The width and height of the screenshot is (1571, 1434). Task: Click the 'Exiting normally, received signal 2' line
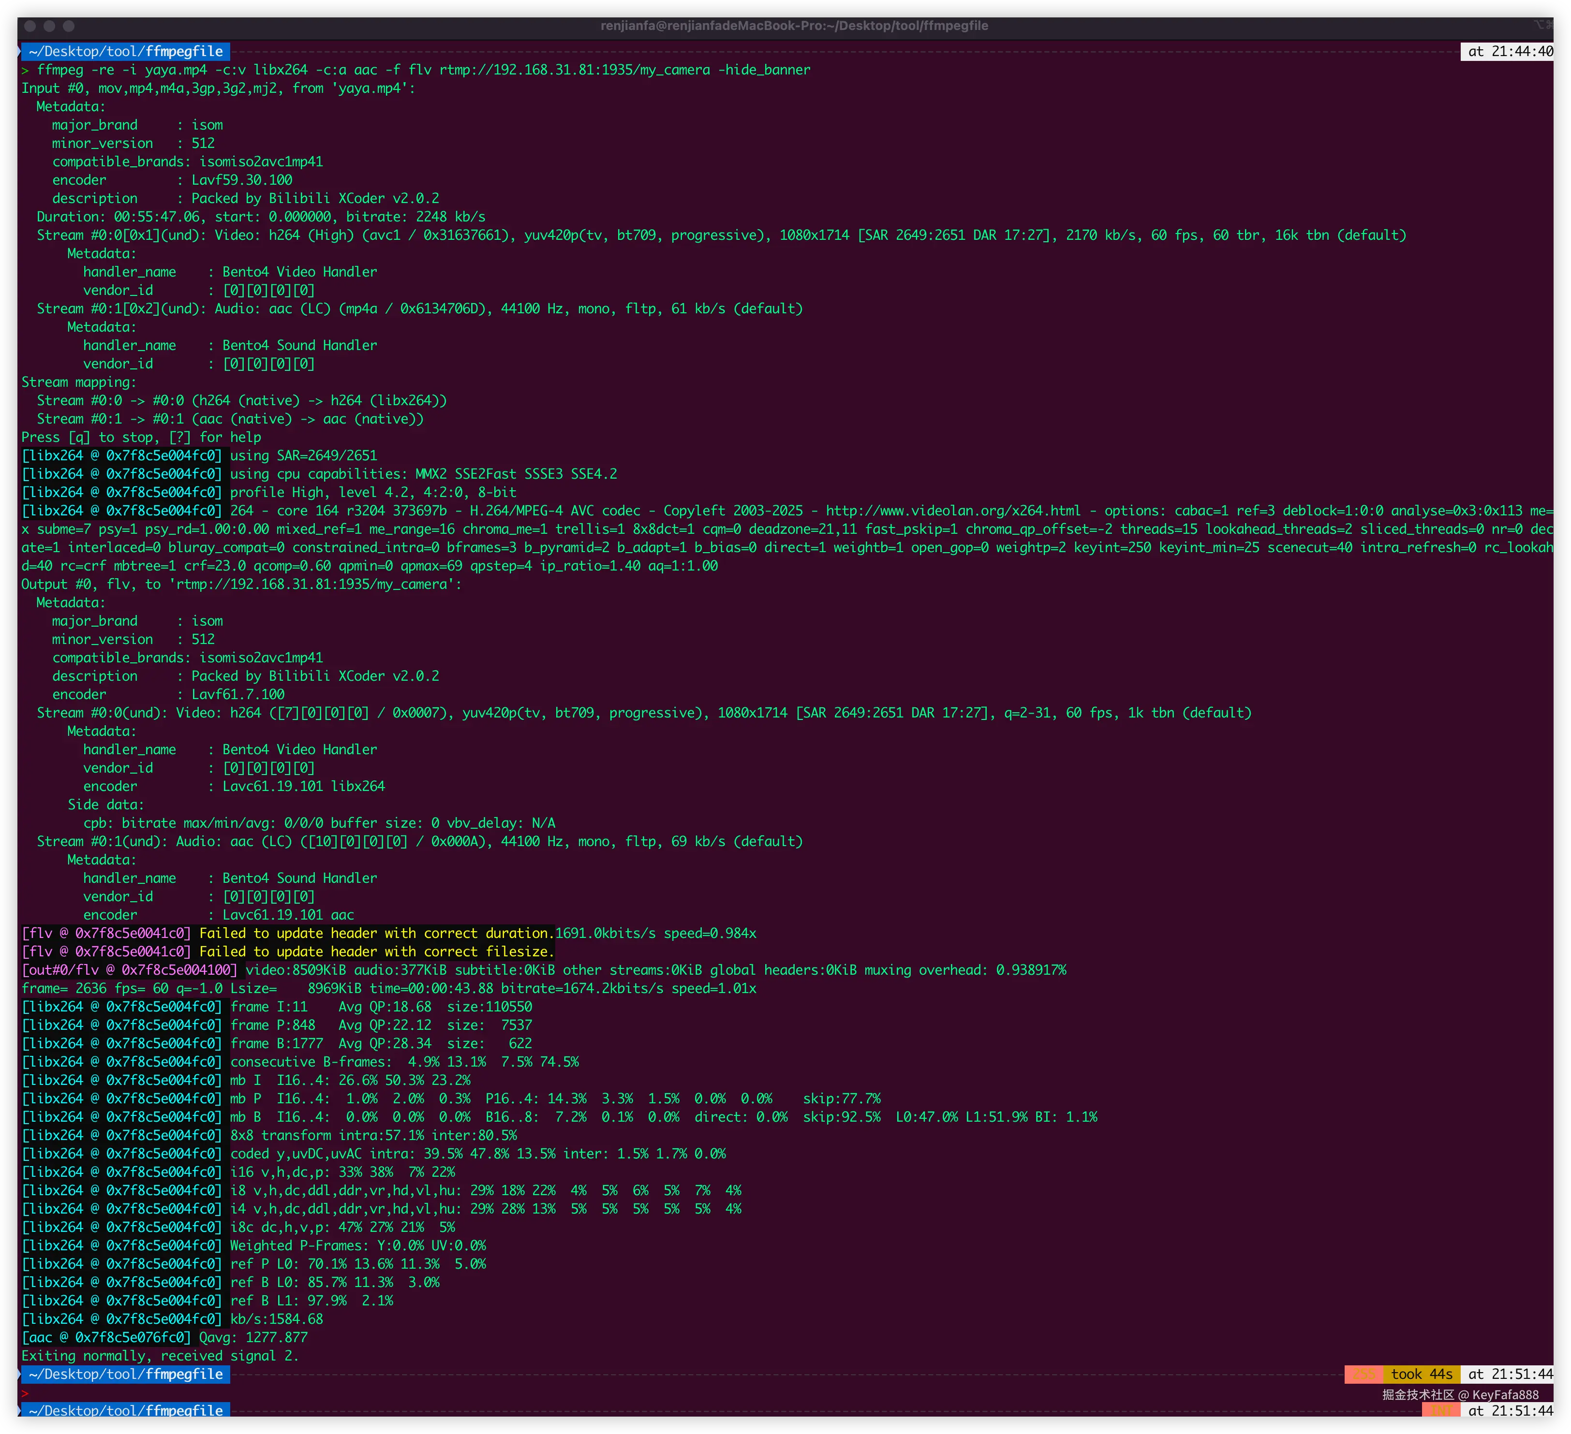[160, 1356]
